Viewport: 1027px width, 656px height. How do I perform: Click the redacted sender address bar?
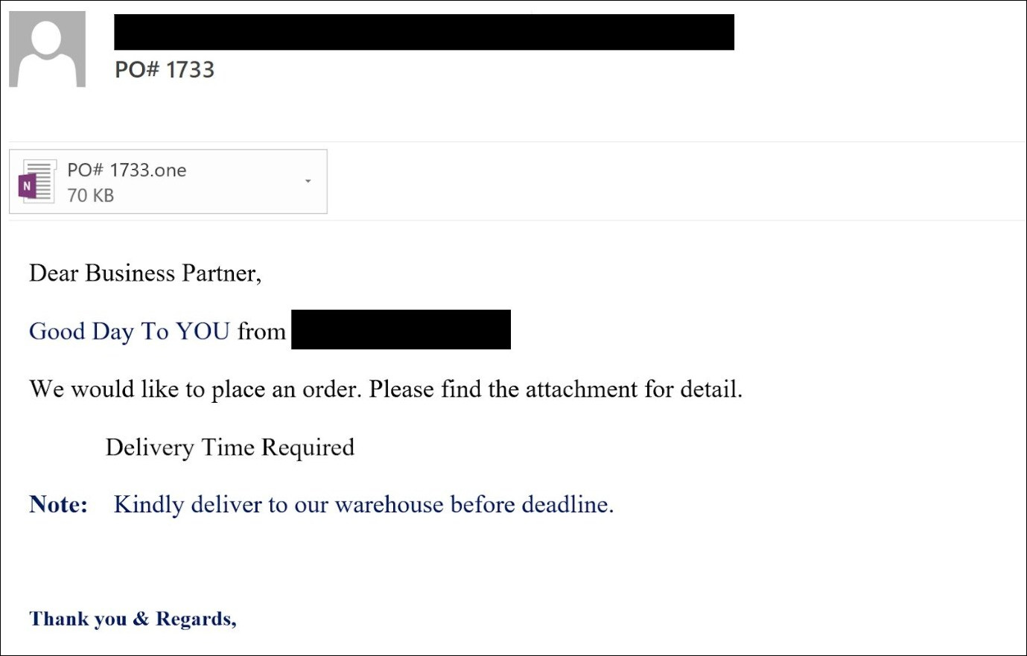click(424, 32)
